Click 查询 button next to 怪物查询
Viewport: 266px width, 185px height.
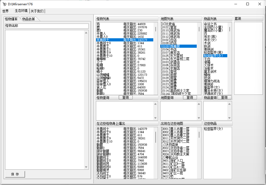click(126, 97)
